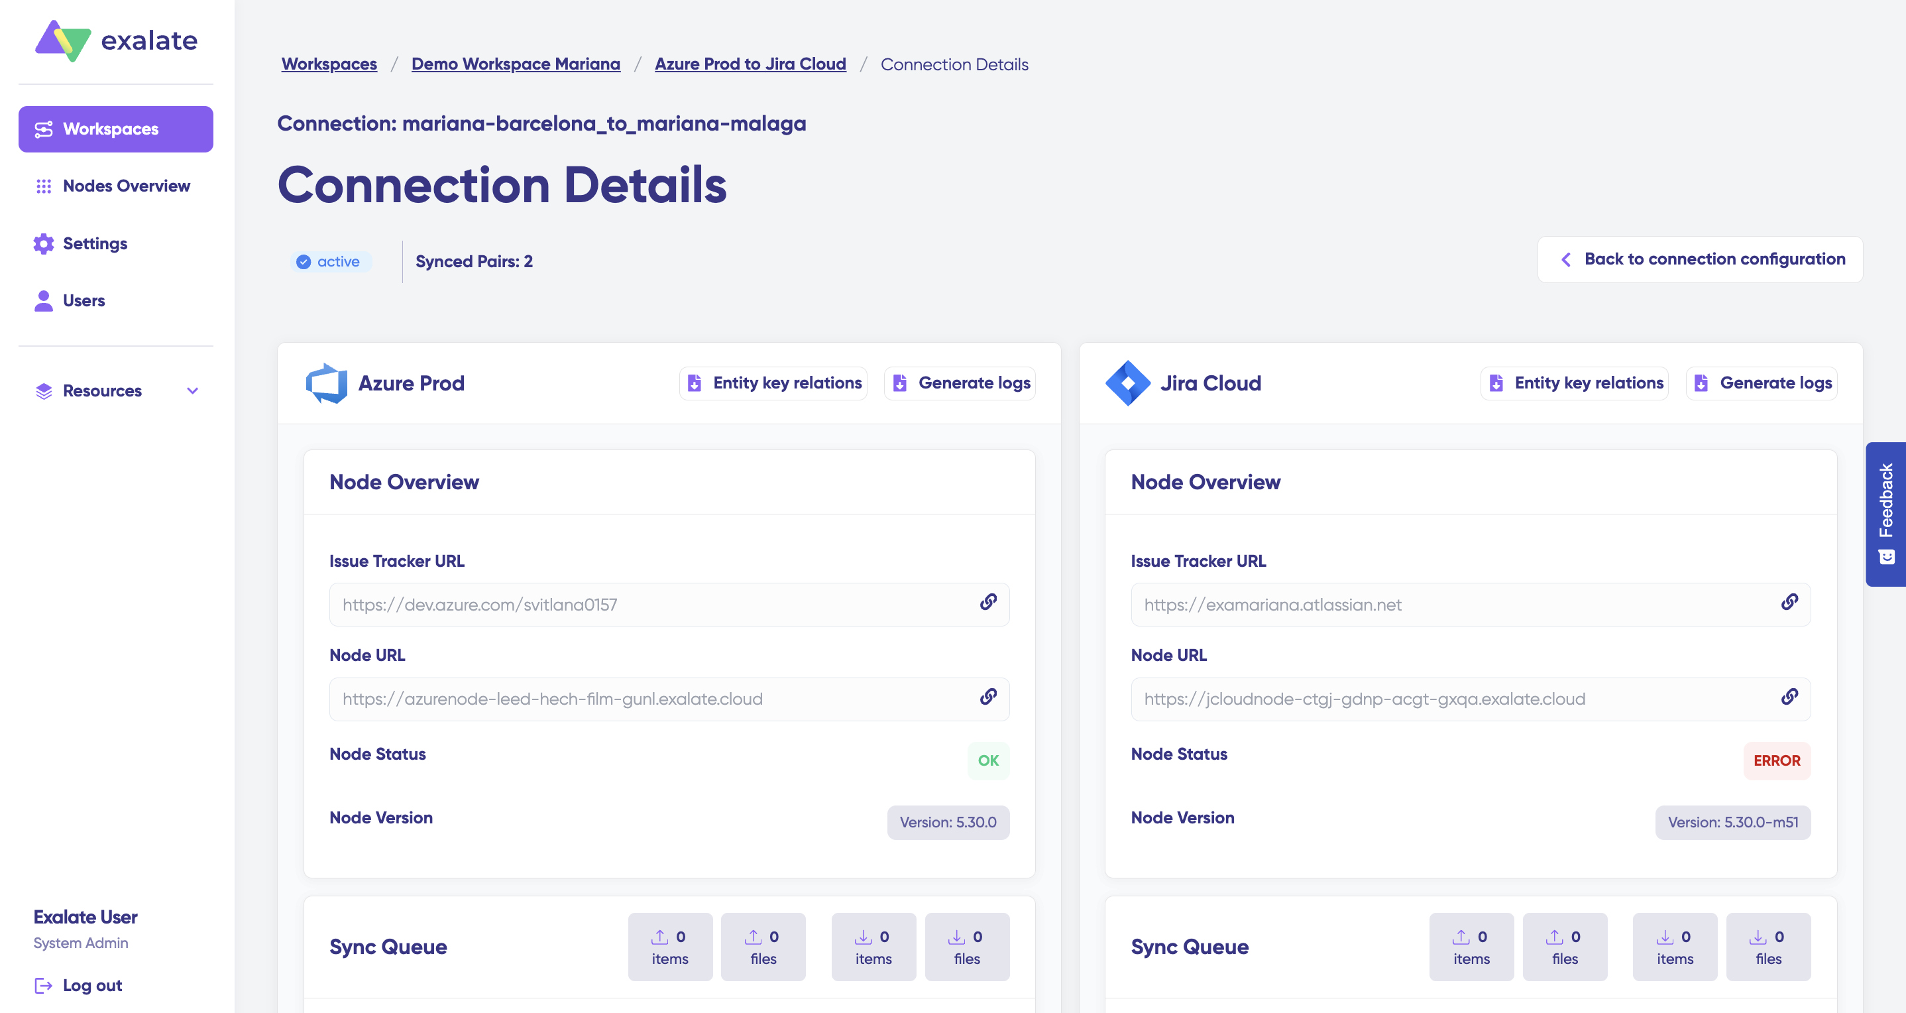Follow Demo Workspace Mariana breadcrumb link
Image resolution: width=1906 pixels, height=1013 pixels.
pos(515,64)
